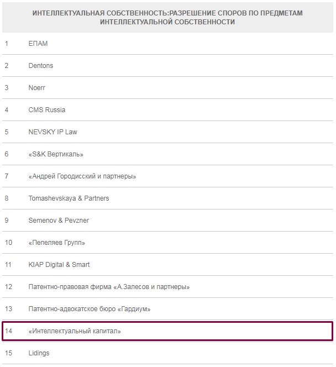Select KIAP Digital & Smart
The width and height of the screenshot is (336, 367).
[x=59, y=265]
